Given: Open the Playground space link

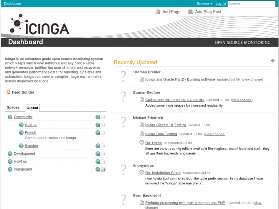Looking at the screenshot, I should click(23, 169).
